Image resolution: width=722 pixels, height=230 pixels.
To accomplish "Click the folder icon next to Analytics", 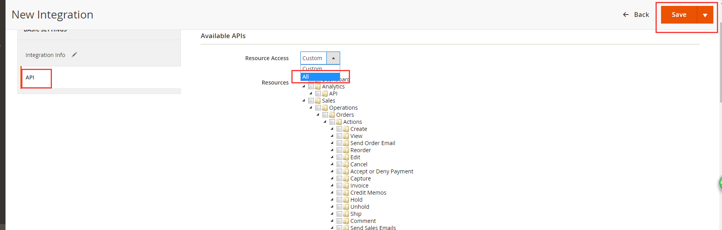I will 318,86.
